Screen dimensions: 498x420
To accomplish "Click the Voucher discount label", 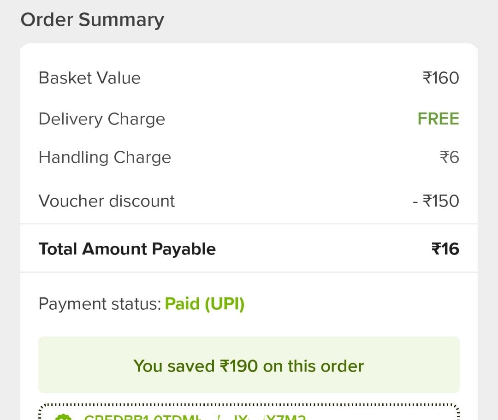I will coord(107,201).
